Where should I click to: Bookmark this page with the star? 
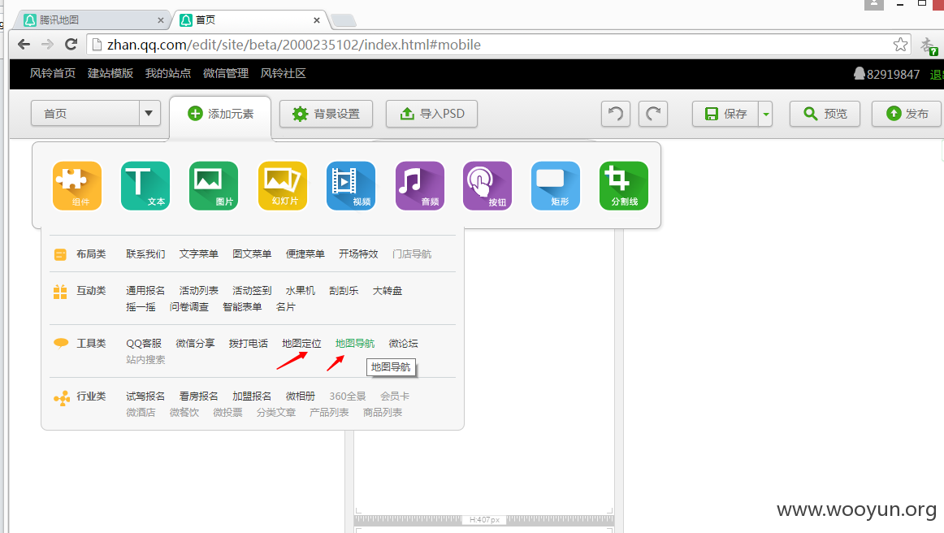pos(900,45)
